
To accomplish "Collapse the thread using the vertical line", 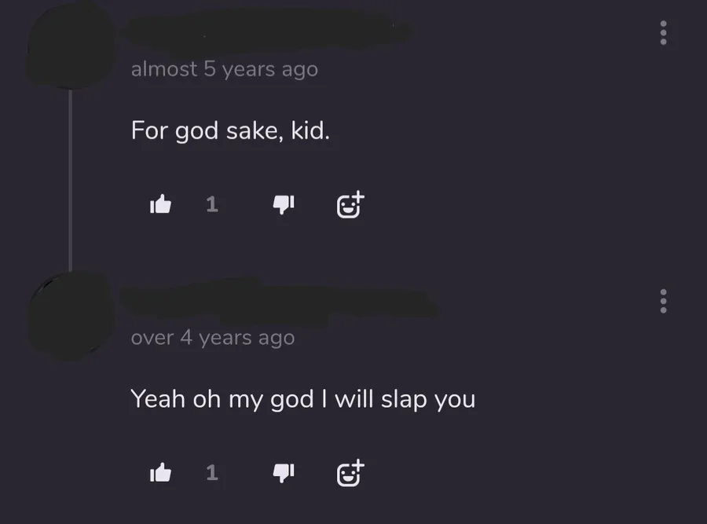I will [x=71, y=179].
